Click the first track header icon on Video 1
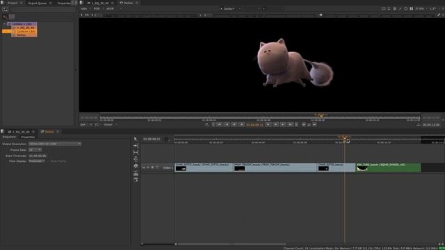Screen dimensions: 445x250 point(144,168)
